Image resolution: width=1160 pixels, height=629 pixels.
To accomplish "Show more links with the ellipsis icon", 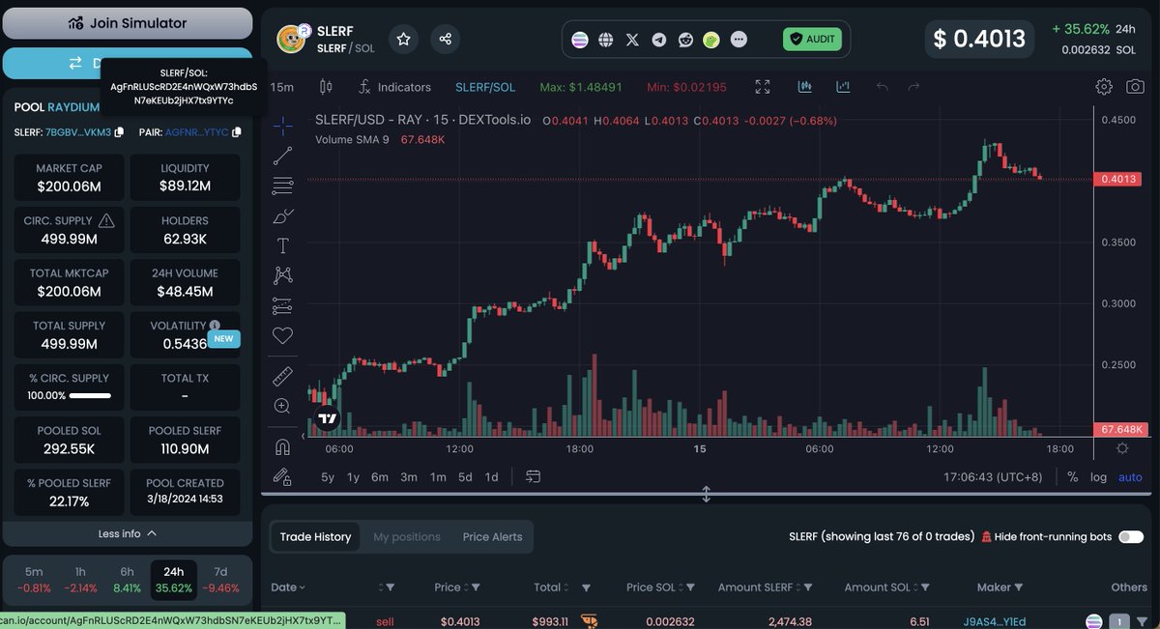I will [x=739, y=40].
